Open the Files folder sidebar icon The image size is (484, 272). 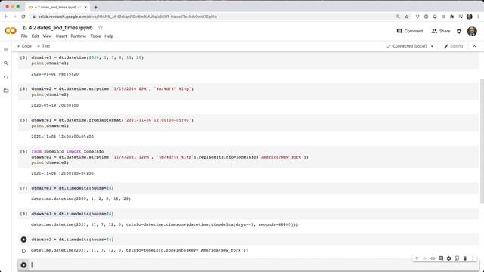(x=6, y=91)
